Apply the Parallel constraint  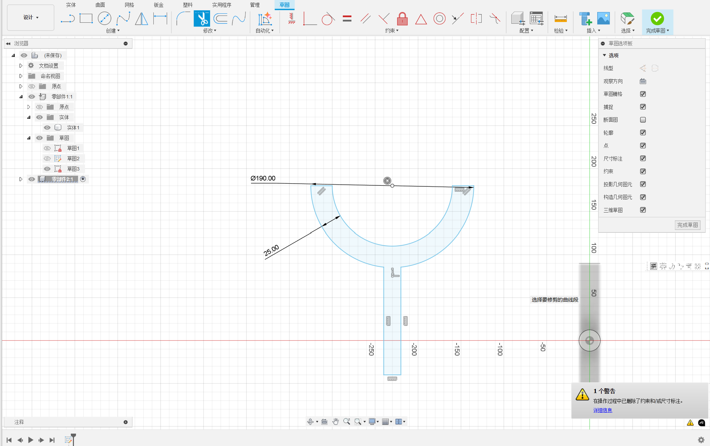point(365,18)
